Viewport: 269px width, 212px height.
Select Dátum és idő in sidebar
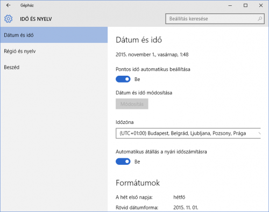[54, 35]
